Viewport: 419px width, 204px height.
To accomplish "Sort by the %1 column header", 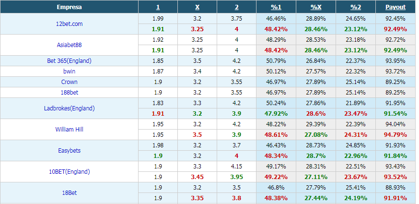I will [276, 7].
